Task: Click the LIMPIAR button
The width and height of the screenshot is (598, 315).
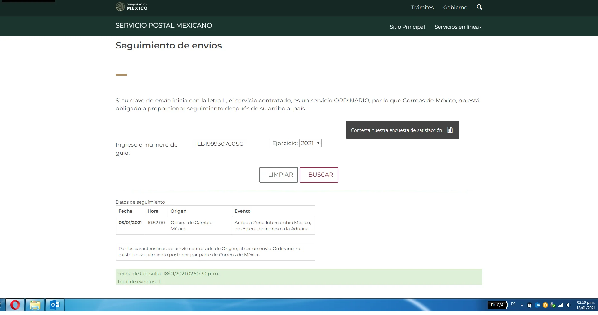Action: pyautogui.click(x=279, y=175)
